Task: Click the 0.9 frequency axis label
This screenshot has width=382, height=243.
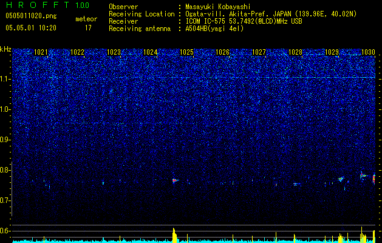Action: (x=5, y=140)
